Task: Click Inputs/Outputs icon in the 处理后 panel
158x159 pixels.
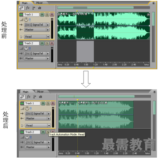Action: point(22,97)
